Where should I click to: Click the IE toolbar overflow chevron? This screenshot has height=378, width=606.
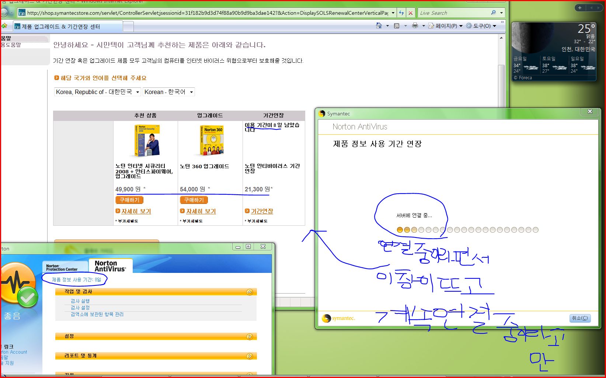coord(502,22)
